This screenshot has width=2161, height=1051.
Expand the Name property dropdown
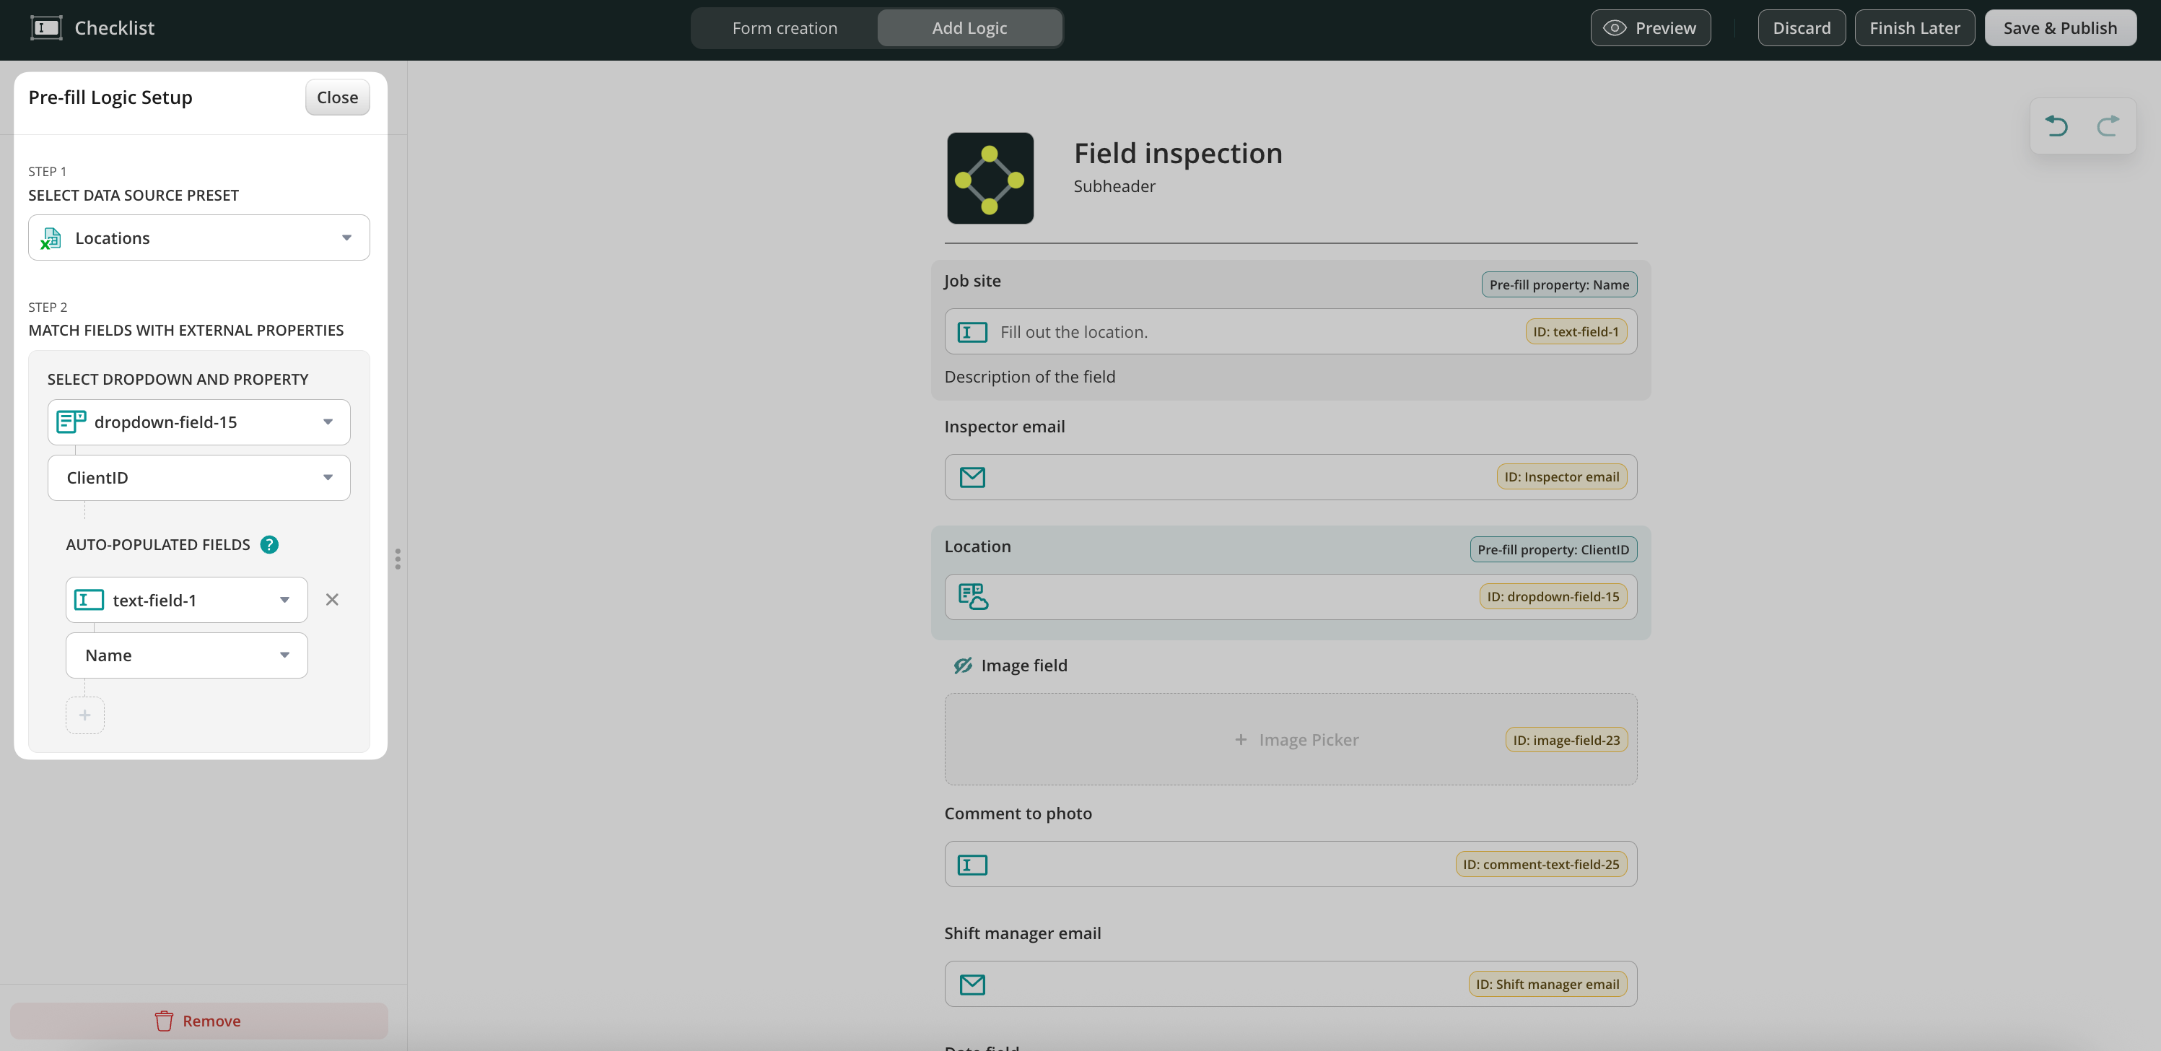(x=186, y=655)
